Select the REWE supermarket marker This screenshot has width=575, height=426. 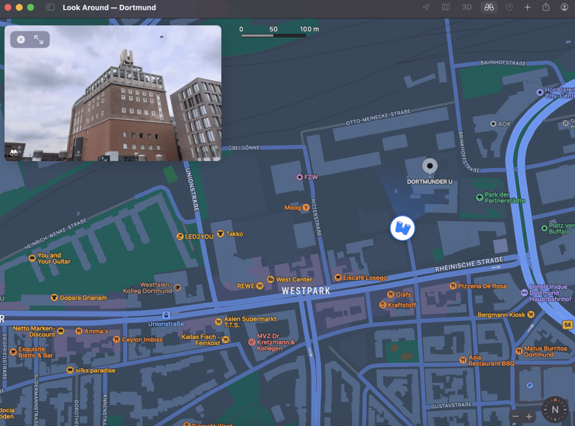pyautogui.click(x=259, y=286)
